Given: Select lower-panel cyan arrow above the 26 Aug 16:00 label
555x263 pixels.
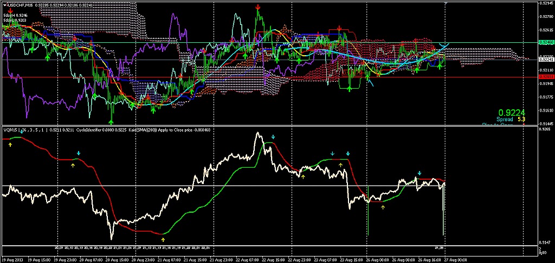Looking at the screenshot, I should tap(420, 173).
